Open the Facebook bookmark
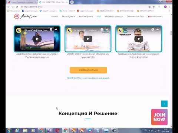The width and height of the screenshot is (178, 133). [x=30, y=11]
